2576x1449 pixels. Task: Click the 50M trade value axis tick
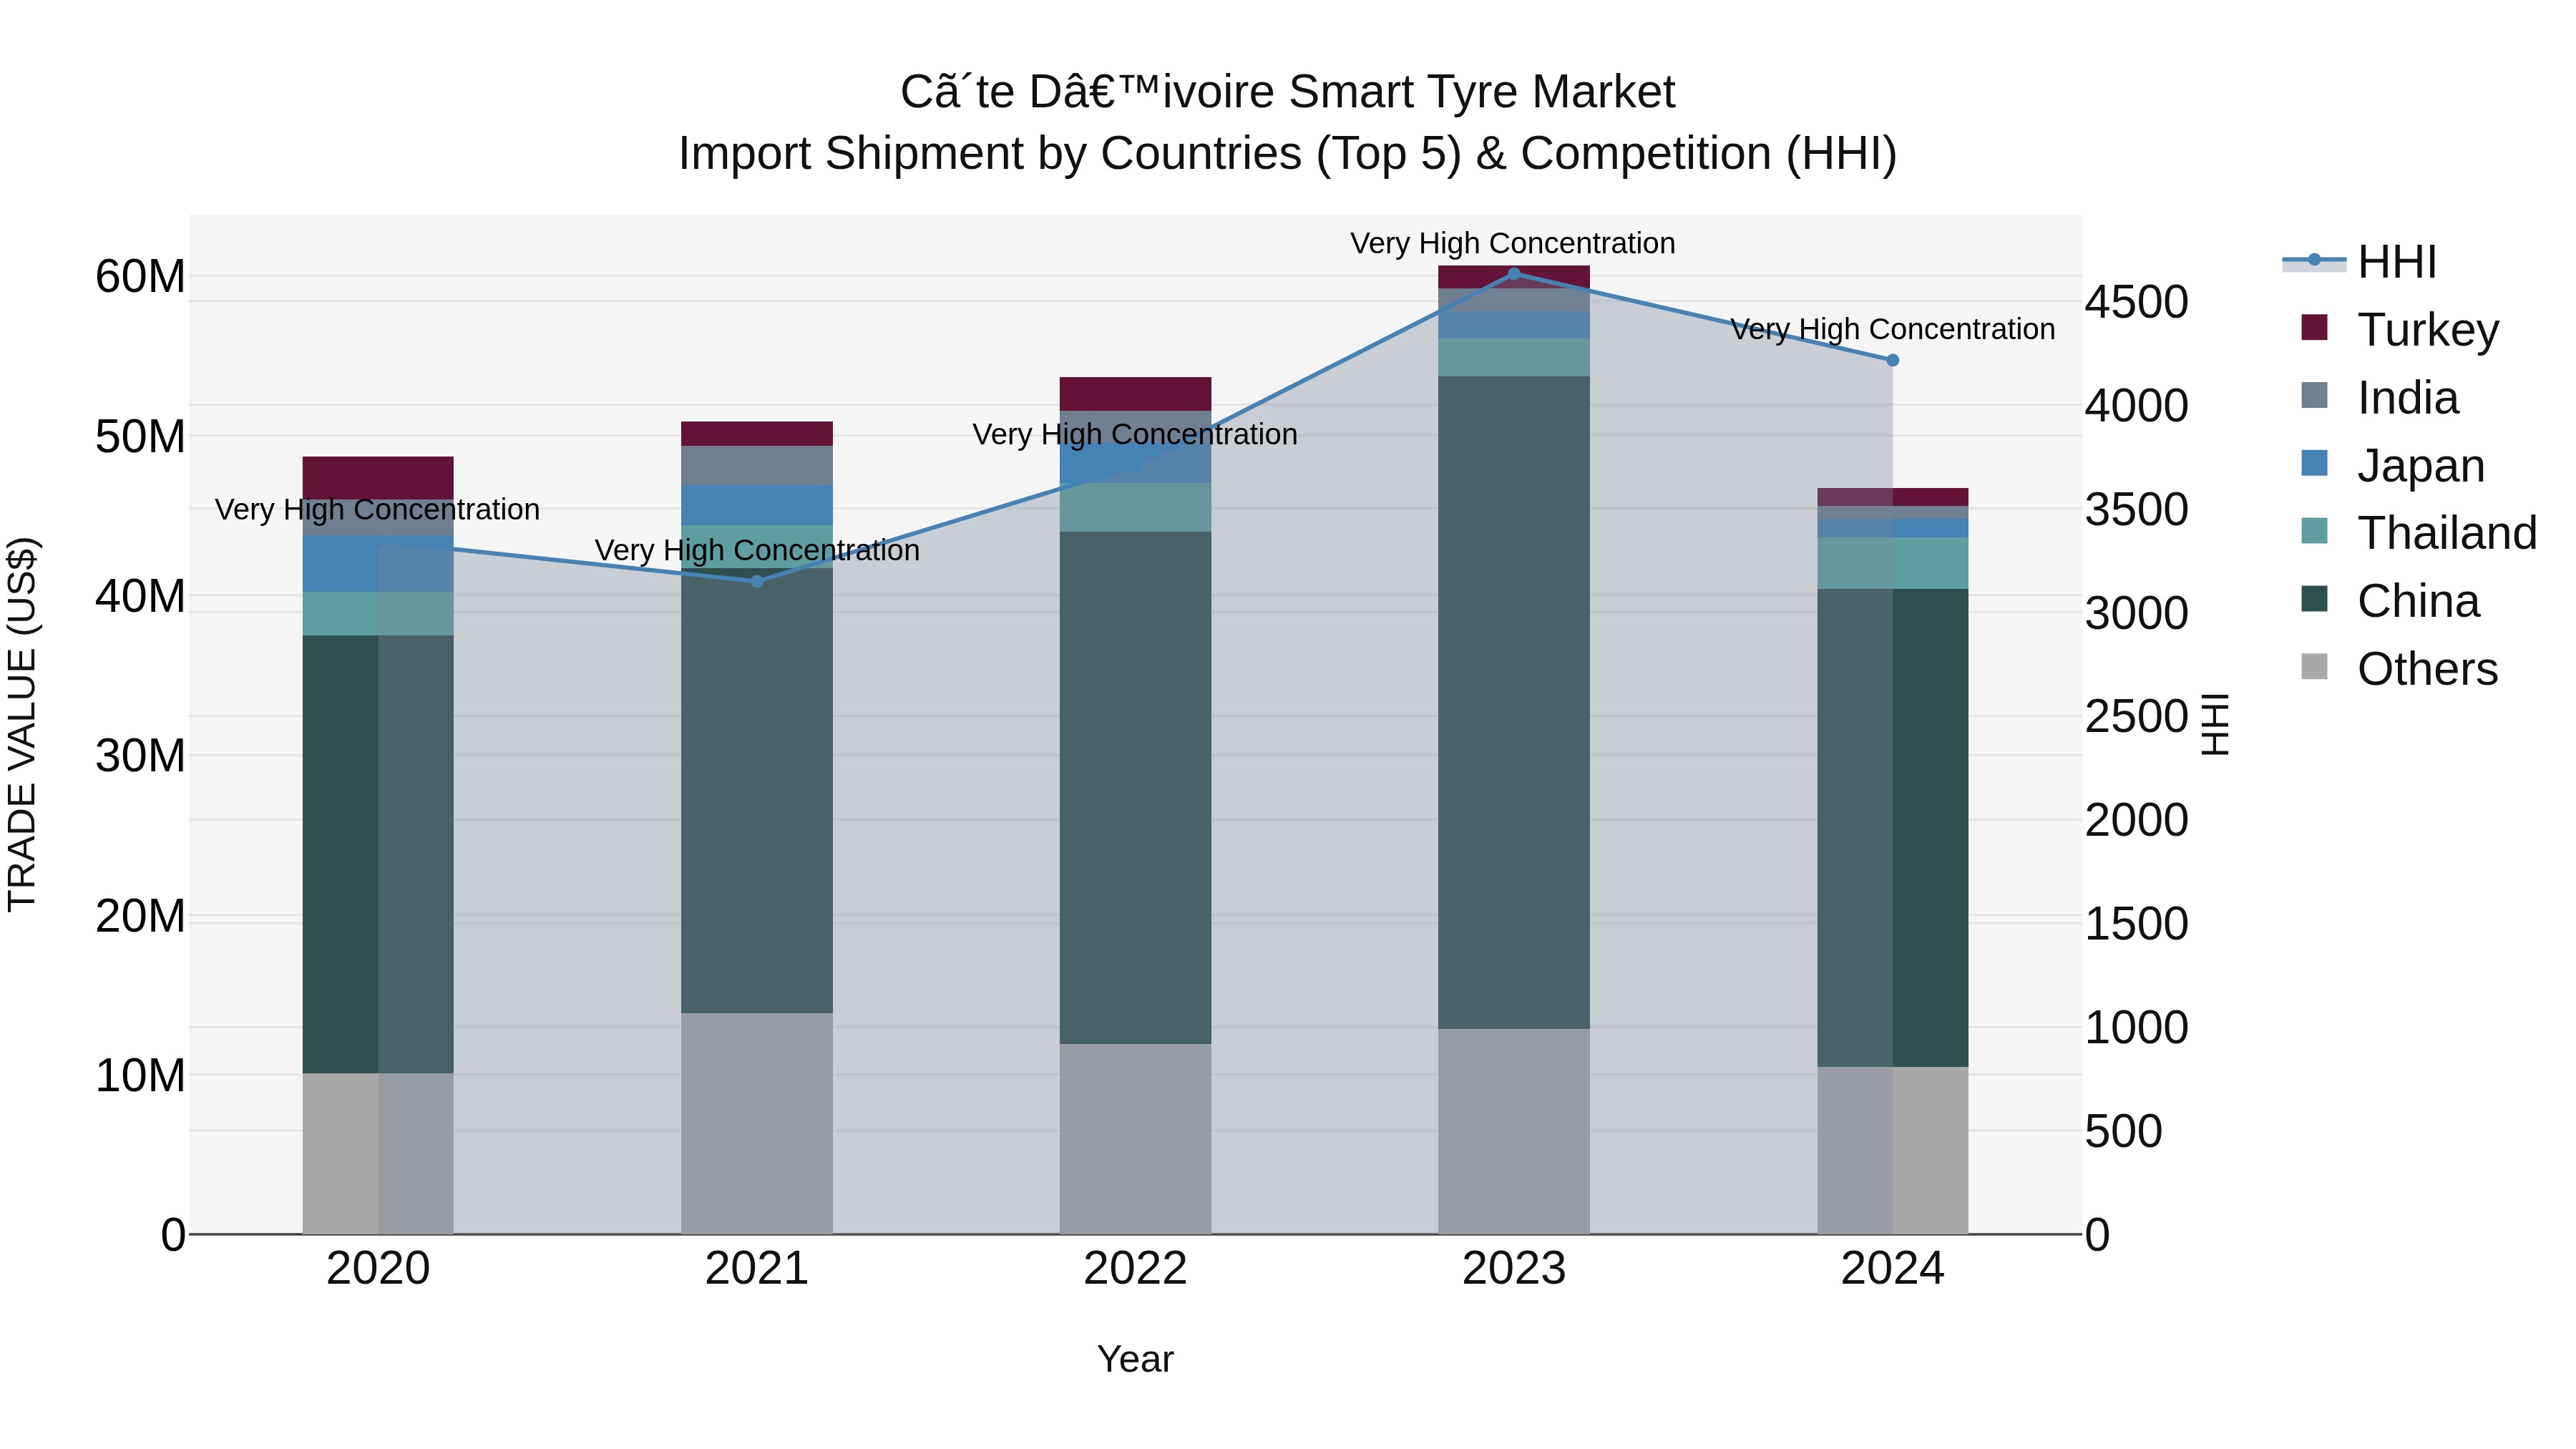click(140, 436)
